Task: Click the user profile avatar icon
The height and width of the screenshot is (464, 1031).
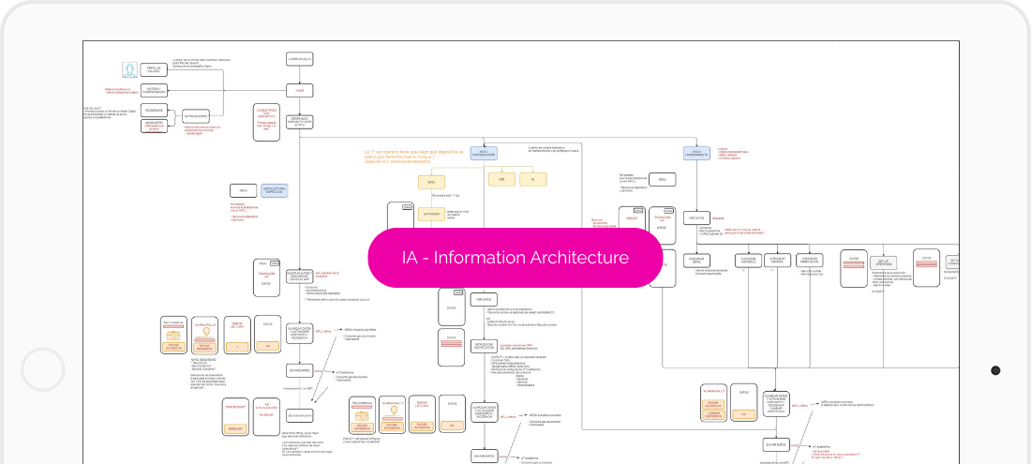Action: 127,69
